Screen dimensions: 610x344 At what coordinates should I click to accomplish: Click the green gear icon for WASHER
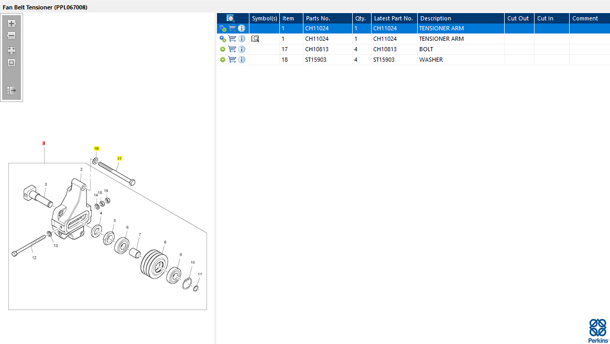[x=223, y=60]
